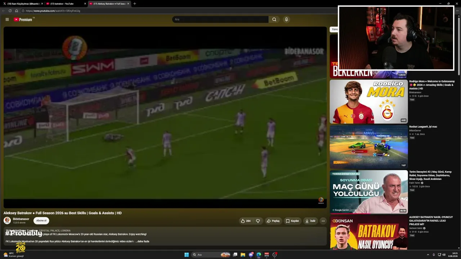The image size is (461, 259).
Task: Go to the browser home page
Action: click(16, 11)
